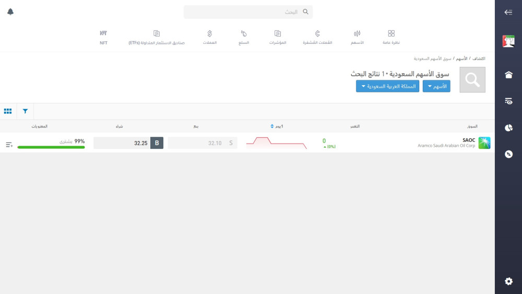
Task: Click the 99% sentiment bar
Action: pos(51,147)
